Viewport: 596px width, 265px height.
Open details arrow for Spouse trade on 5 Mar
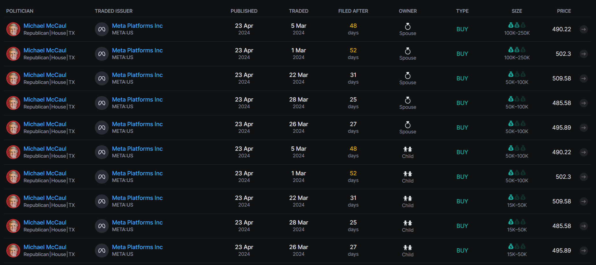coord(584,29)
